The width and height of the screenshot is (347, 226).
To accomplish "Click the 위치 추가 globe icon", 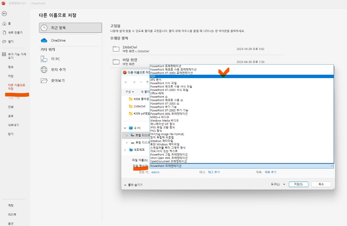I will [44, 70].
